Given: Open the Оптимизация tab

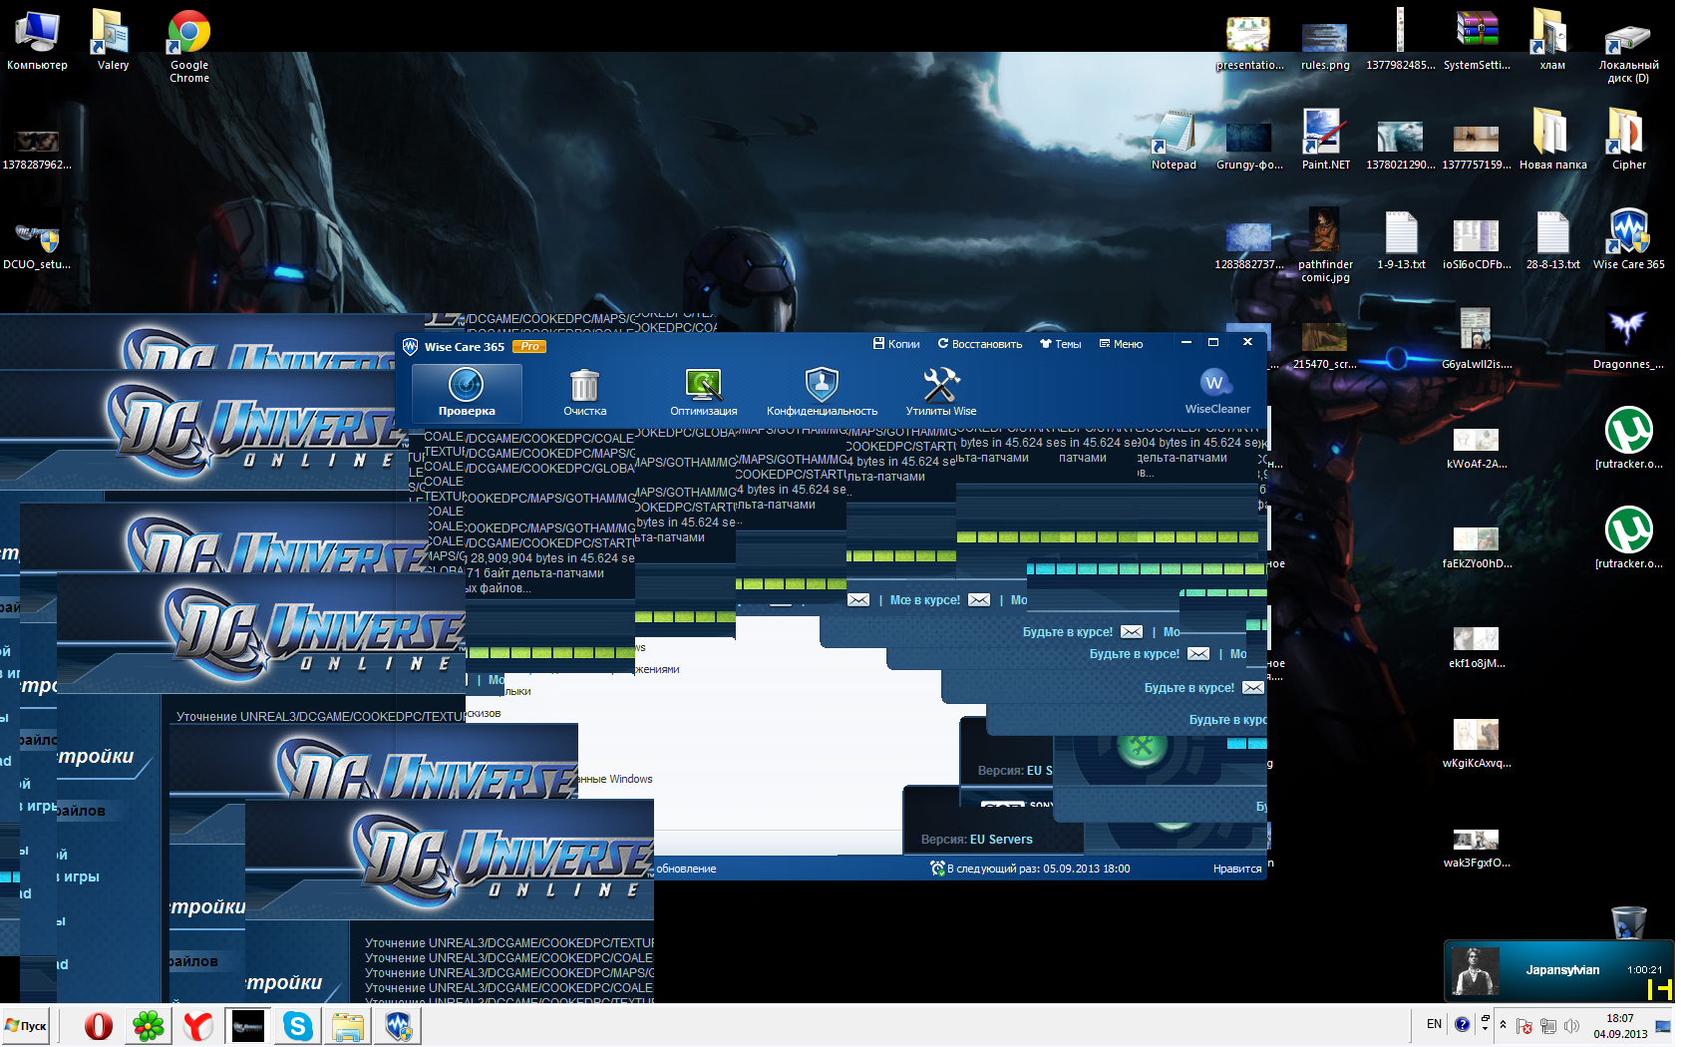Looking at the screenshot, I should point(704,392).
